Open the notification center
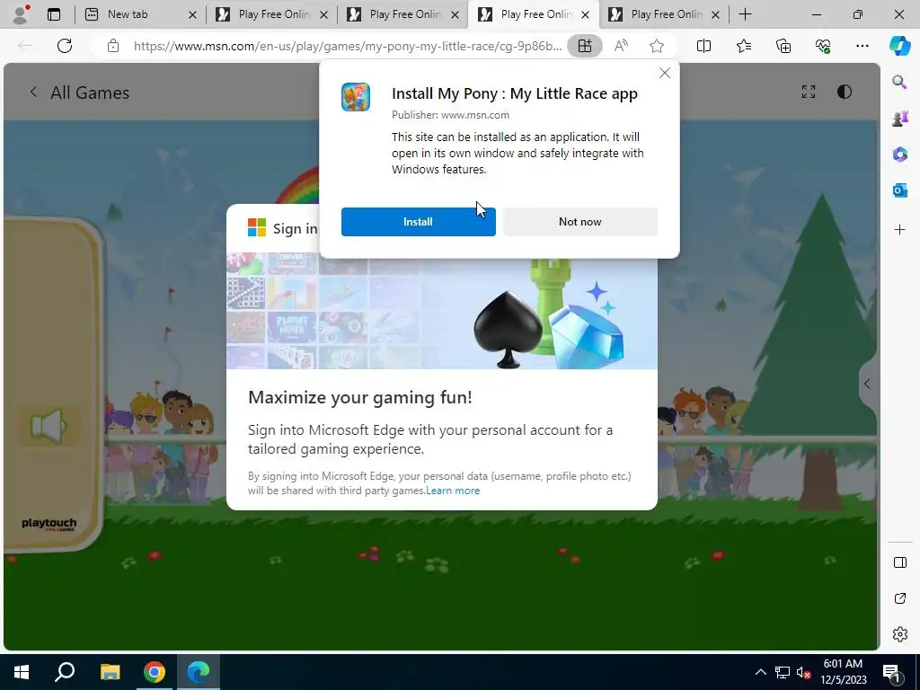 [892, 672]
